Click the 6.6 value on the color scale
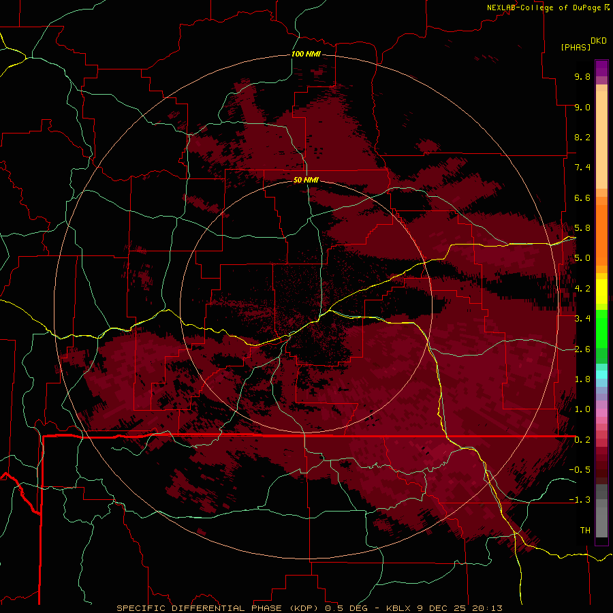This screenshot has height=613, width=613. (x=582, y=198)
